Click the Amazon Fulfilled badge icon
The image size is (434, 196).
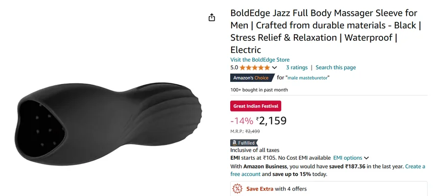244,143
